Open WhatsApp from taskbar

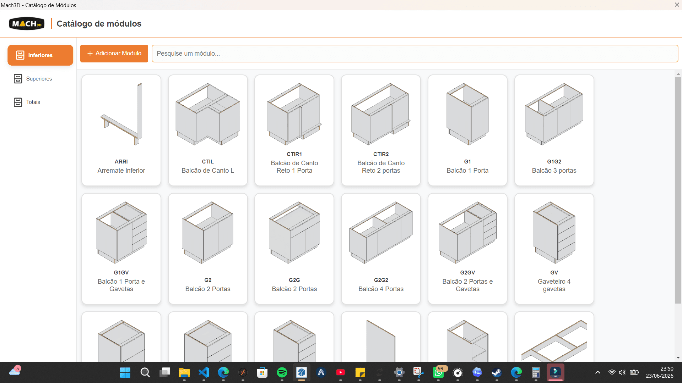[438, 372]
